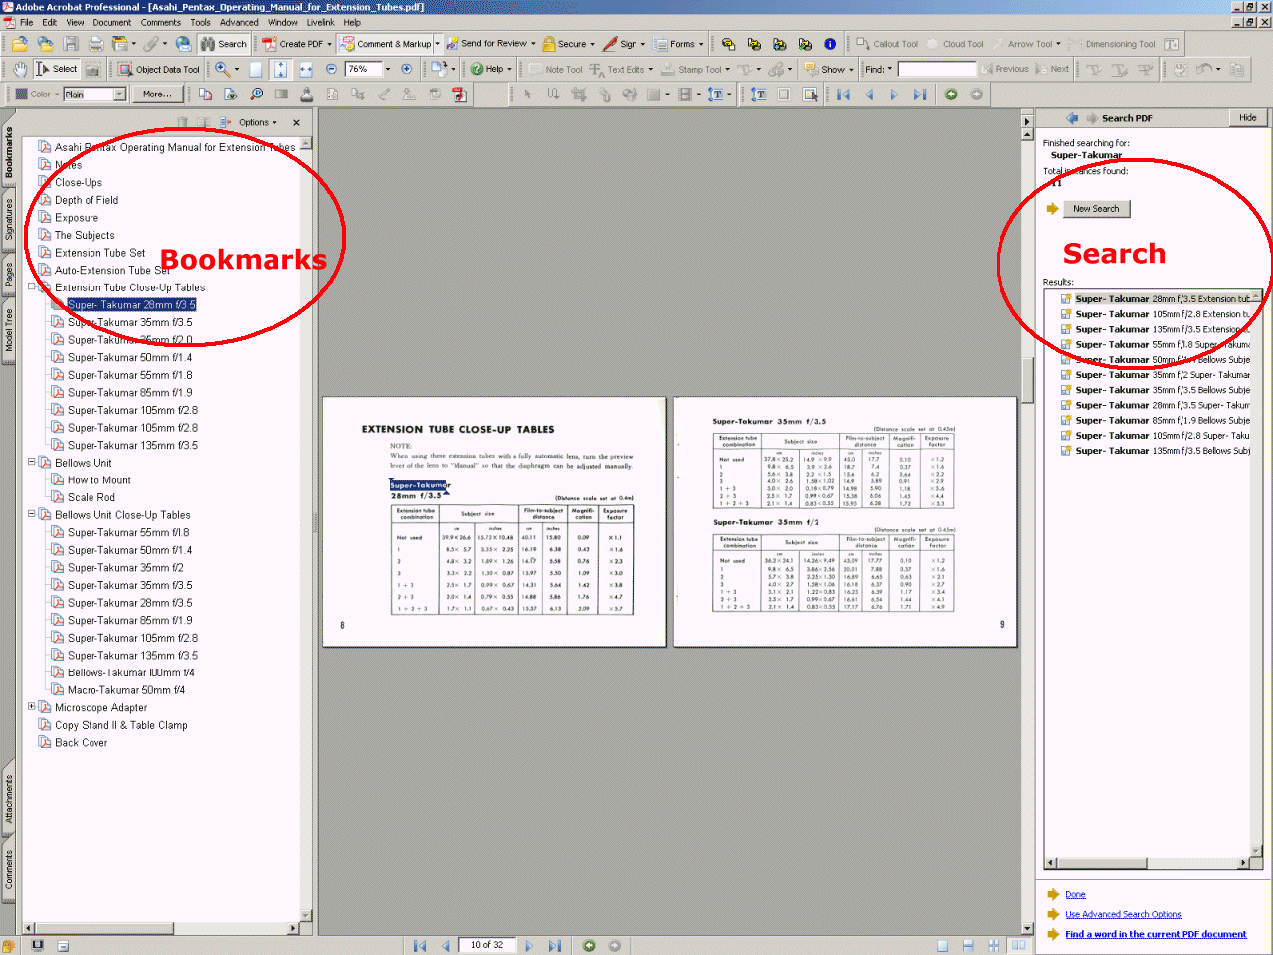Click the Done link

point(1075,894)
